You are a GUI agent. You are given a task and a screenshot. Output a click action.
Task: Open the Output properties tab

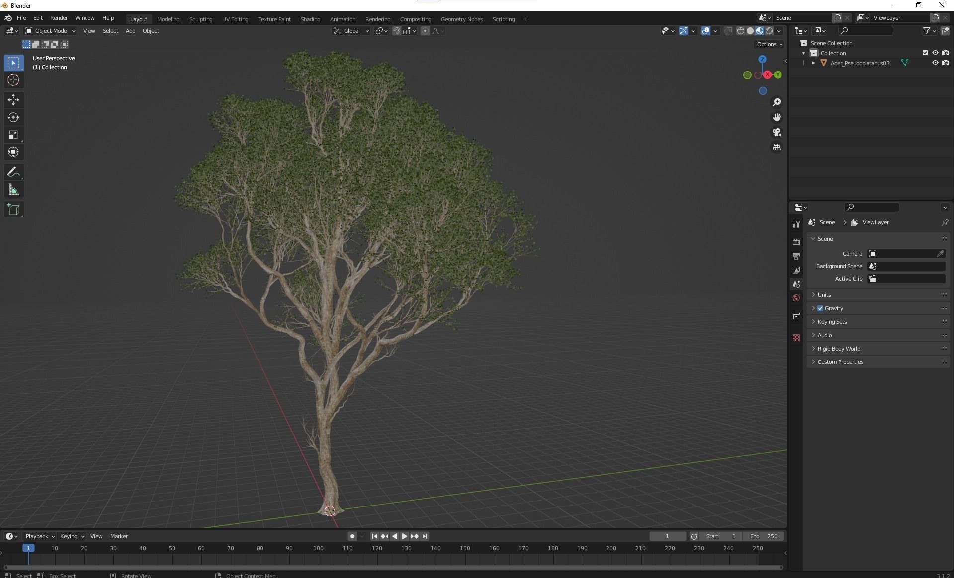point(796,256)
